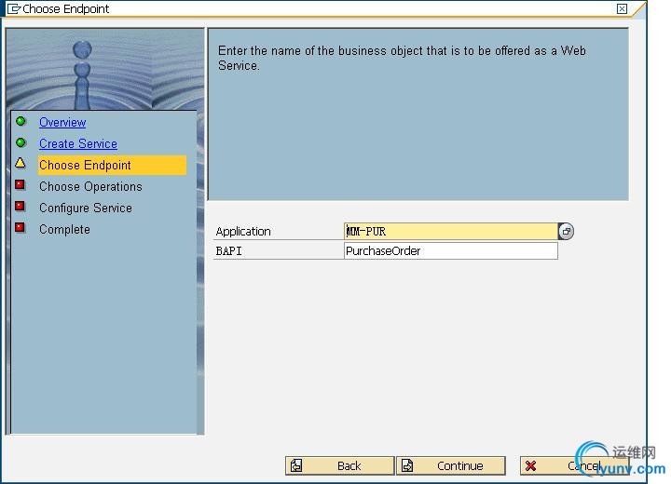Viewport: 671px width, 484px height.
Task: Click the red X icon on Cancel
Action: pos(530,466)
